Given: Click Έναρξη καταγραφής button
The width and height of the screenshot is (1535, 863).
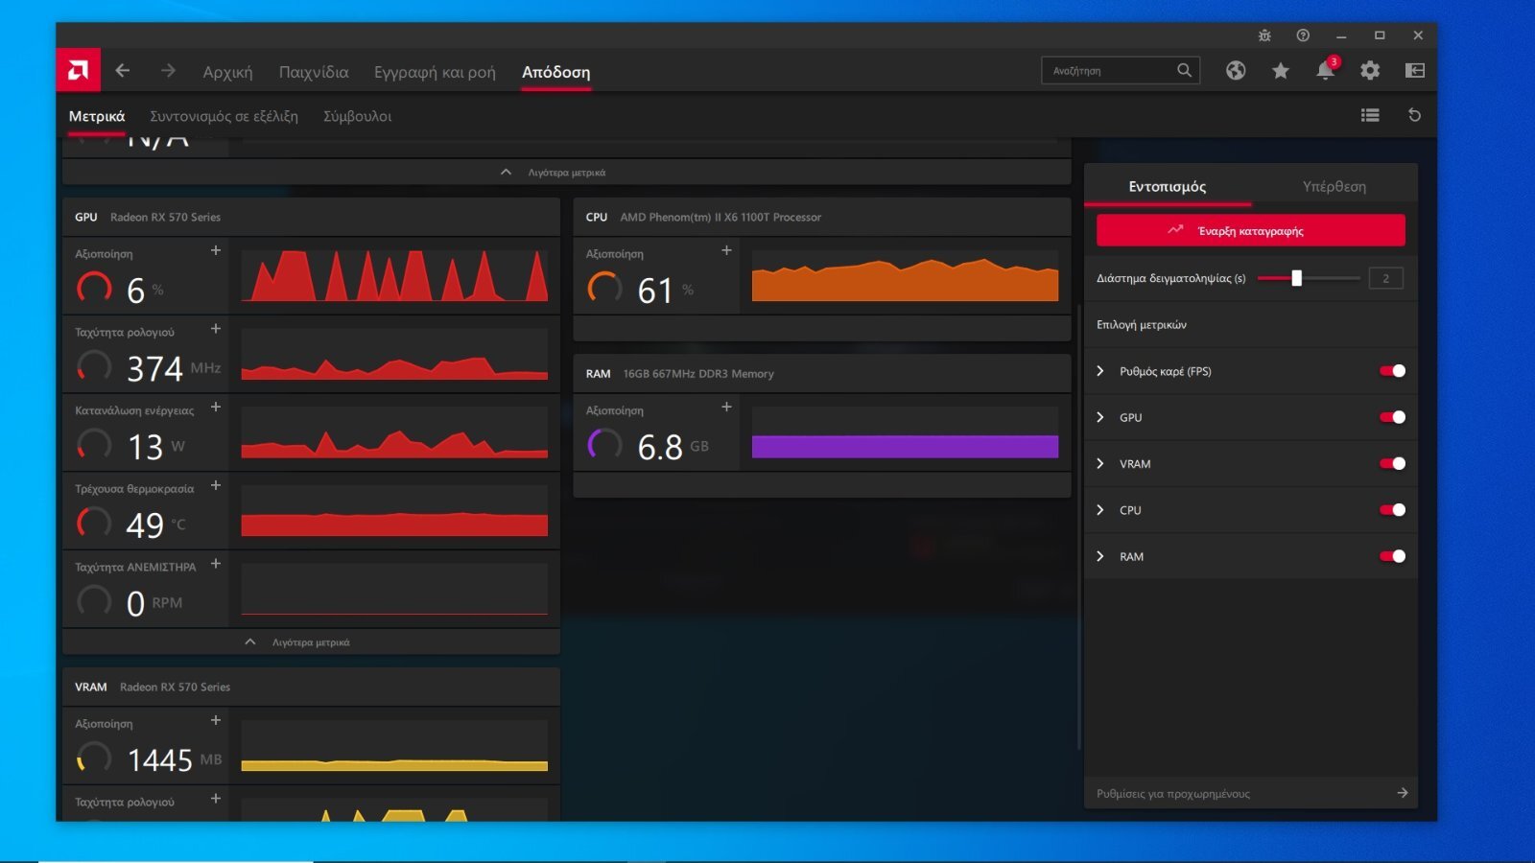Looking at the screenshot, I should [x=1251, y=230].
